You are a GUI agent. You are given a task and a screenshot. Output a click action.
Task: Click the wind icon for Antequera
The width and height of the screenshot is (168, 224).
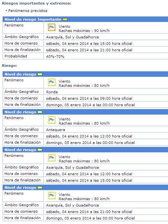pos(52,120)
